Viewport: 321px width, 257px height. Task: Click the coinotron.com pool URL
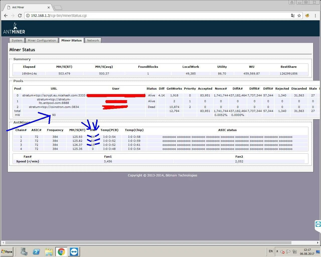(54, 107)
